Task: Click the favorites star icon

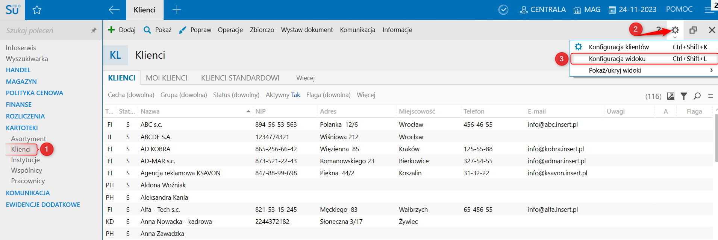Action: tap(37, 10)
